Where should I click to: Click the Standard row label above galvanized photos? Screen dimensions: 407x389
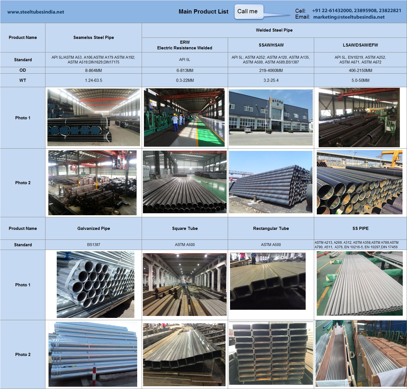coord(23,245)
